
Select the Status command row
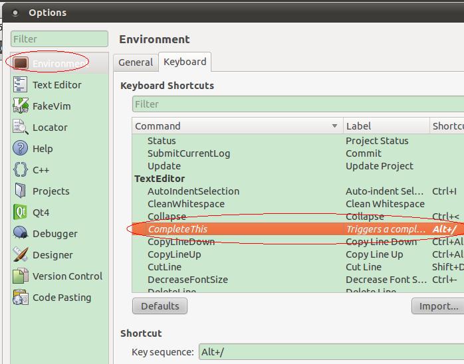point(298,141)
